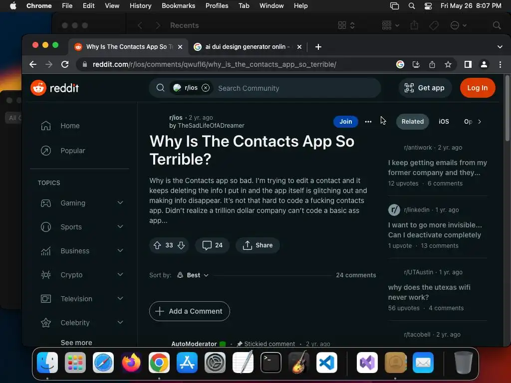Open the tab search dropdown arrow
The height and width of the screenshot is (383, 511).
[x=500, y=47]
